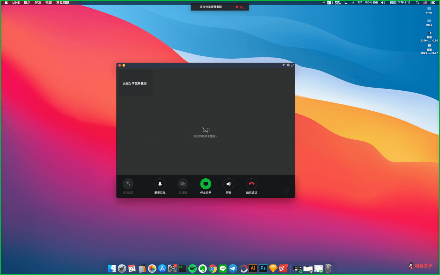
Task: Launch Telegram from the Dock
Action: pyautogui.click(x=233, y=268)
